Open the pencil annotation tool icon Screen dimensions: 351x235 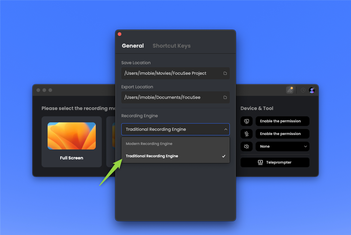coord(290,90)
